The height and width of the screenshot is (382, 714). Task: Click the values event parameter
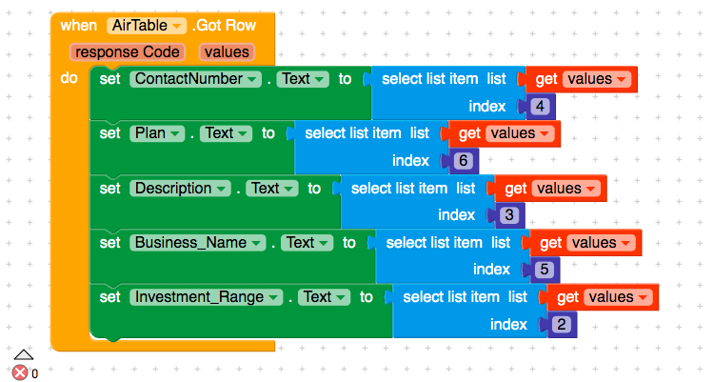click(x=227, y=52)
